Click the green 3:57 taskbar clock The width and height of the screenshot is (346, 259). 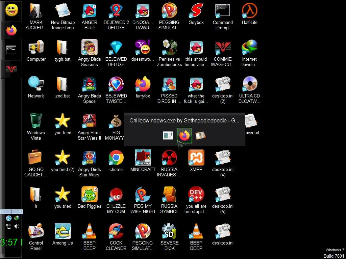point(11,242)
